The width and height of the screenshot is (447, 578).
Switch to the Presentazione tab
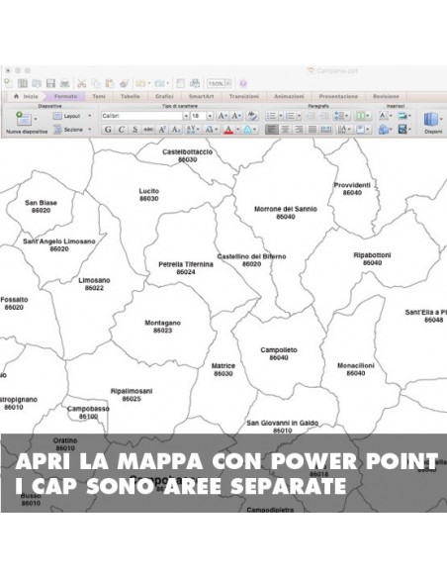click(x=338, y=97)
